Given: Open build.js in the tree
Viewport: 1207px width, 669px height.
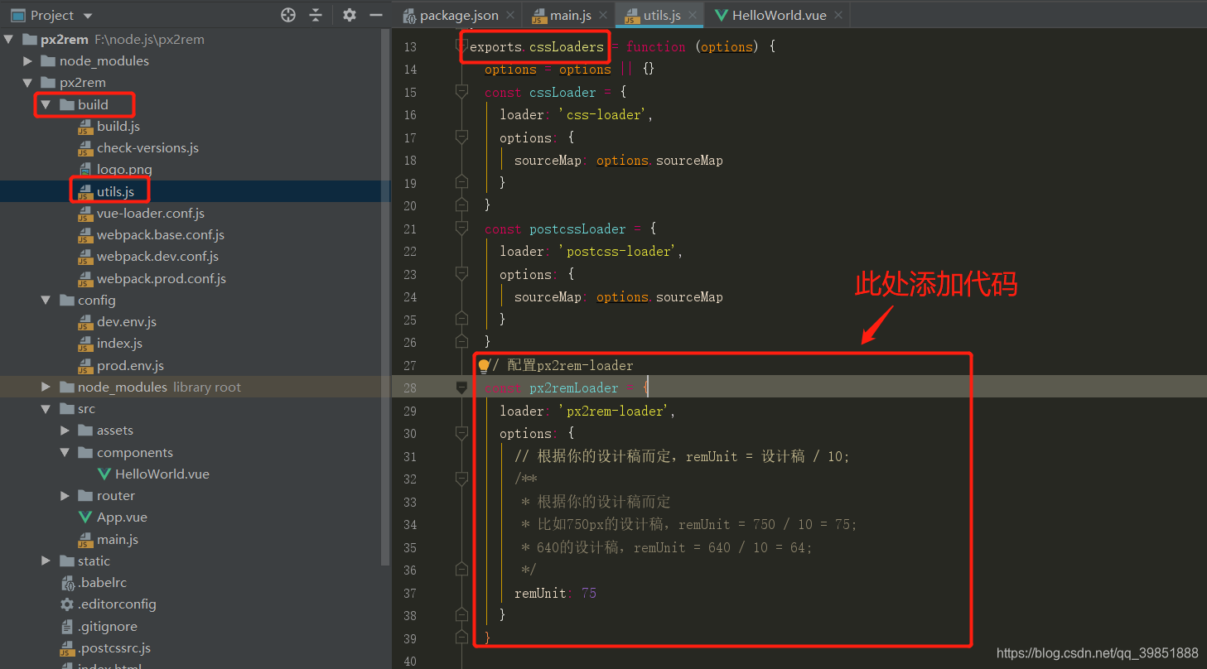Looking at the screenshot, I should click(118, 126).
